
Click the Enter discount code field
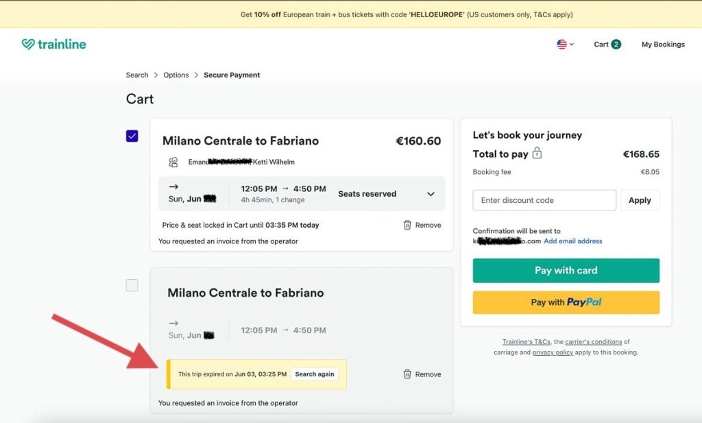(544, 200)
